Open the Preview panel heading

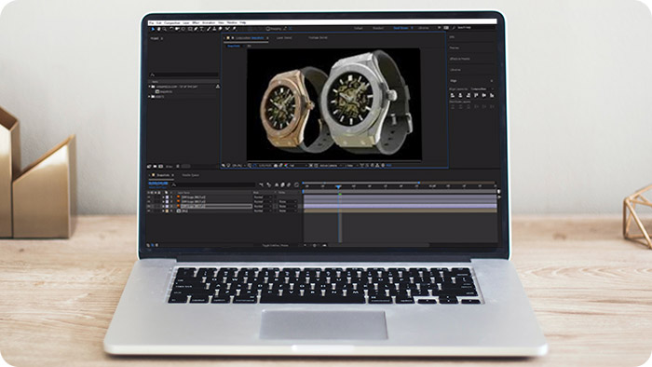click(455, 48)
